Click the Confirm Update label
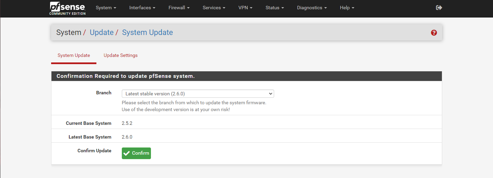The width and height of the screenshot is (493, 178). (94, 151)
